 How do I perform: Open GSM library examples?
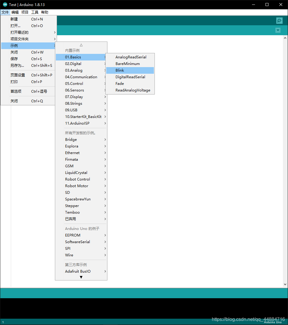click(81, 166)
